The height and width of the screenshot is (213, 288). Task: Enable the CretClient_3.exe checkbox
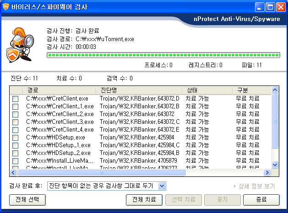[x=16, y=122]
